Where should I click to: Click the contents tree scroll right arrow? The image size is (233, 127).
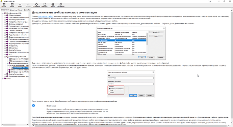pos(28,125)
